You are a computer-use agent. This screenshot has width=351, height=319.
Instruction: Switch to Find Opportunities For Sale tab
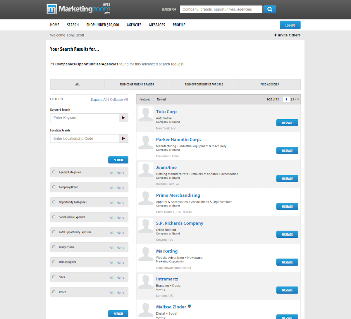pos(204,85)
